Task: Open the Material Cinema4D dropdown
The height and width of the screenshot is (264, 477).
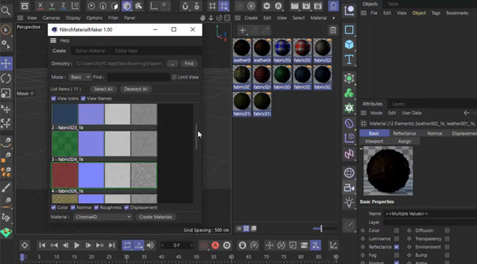Action: click(103, 217)
